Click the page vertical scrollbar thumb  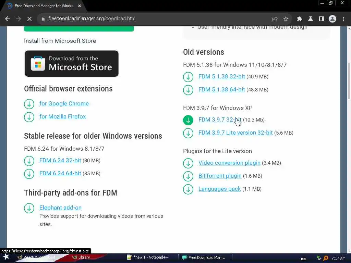tap(349, 81)
